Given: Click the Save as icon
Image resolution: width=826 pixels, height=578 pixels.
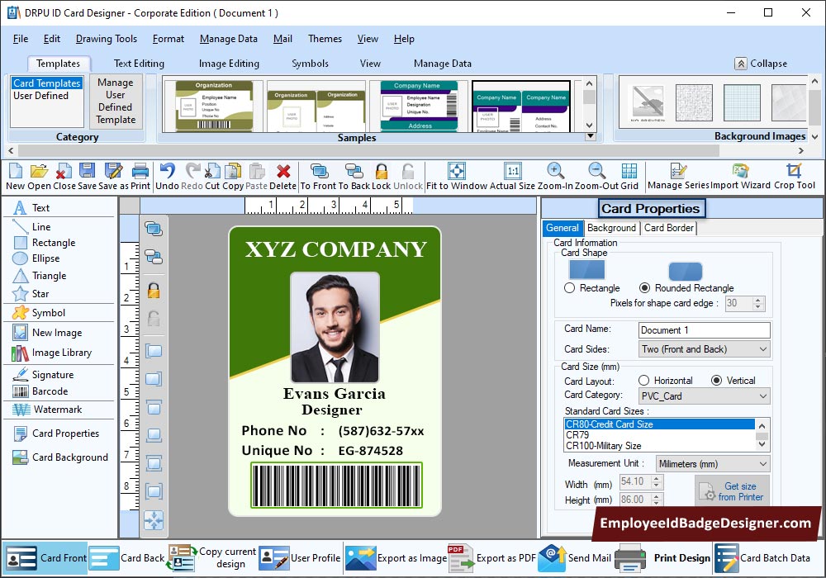Looking at the screenshot, I should tap(113, 171).
